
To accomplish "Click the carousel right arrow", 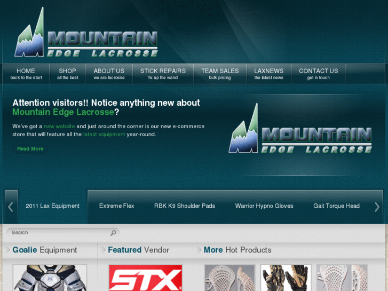I will (x=377, y=207).
